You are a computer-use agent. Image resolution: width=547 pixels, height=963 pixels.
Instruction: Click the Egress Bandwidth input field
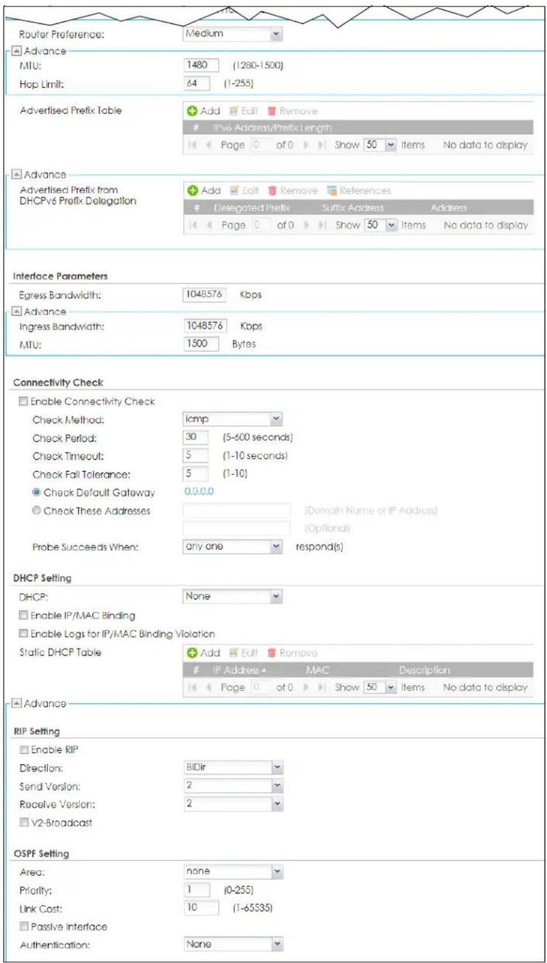205,295
